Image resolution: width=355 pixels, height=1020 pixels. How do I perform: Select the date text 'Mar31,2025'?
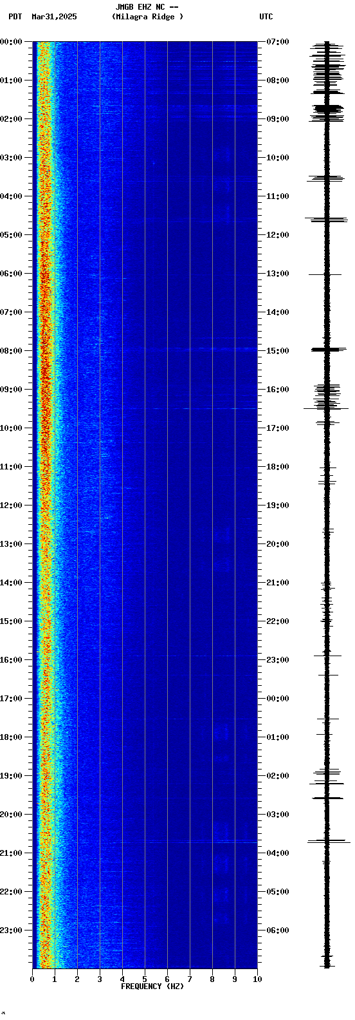click(x=54, y=17)
